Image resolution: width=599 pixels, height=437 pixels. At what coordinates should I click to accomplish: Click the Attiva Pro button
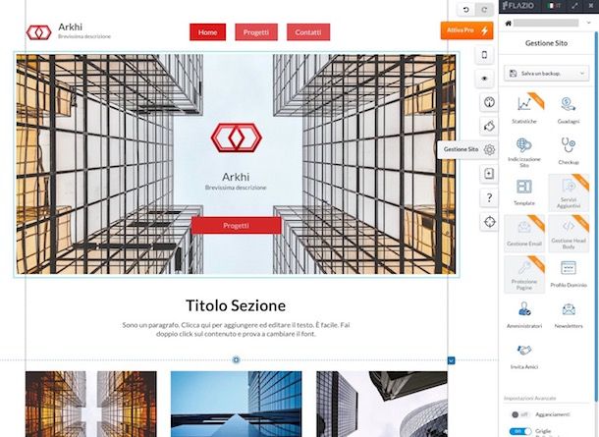(466, 30)
